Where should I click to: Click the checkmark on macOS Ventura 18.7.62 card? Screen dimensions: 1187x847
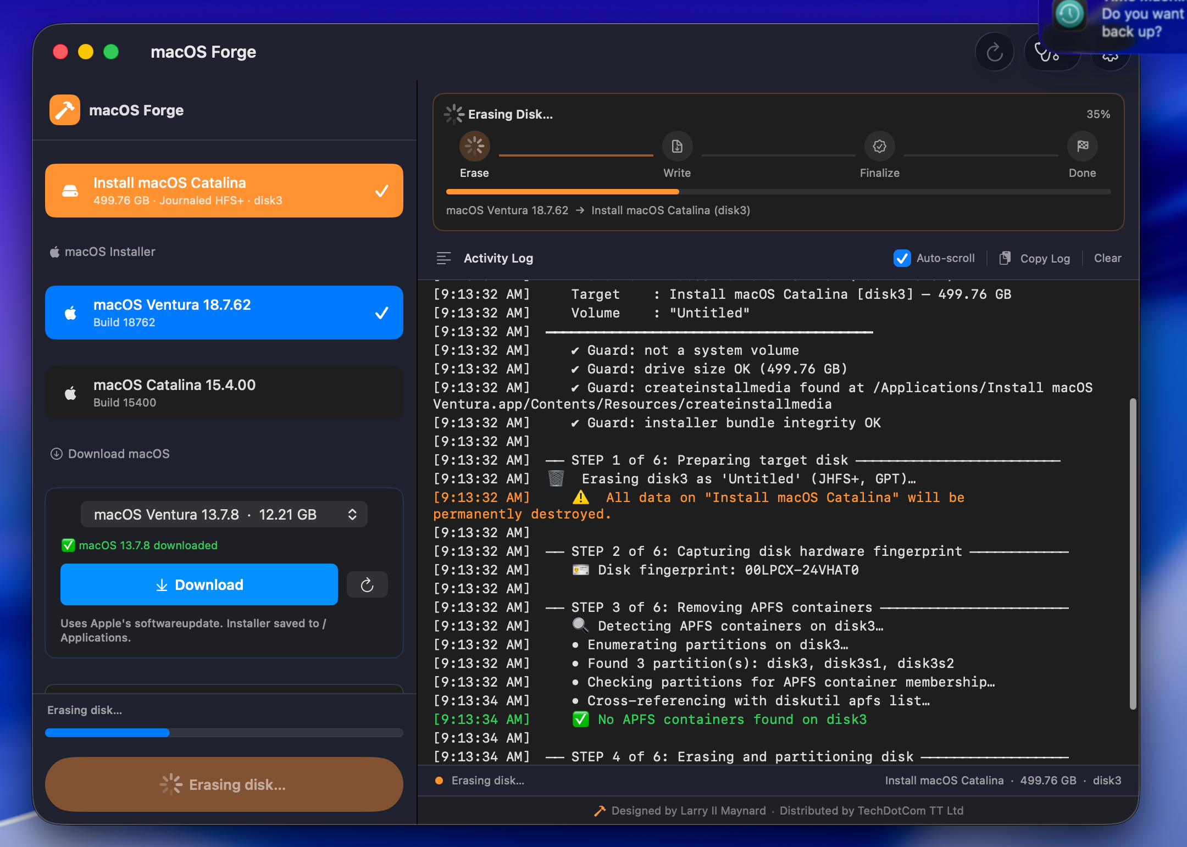click(381, 313)
